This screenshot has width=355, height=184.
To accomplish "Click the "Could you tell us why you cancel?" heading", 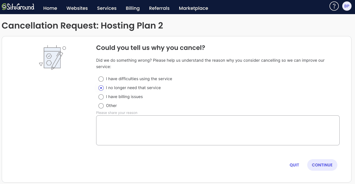I will [x=150, y=48].
